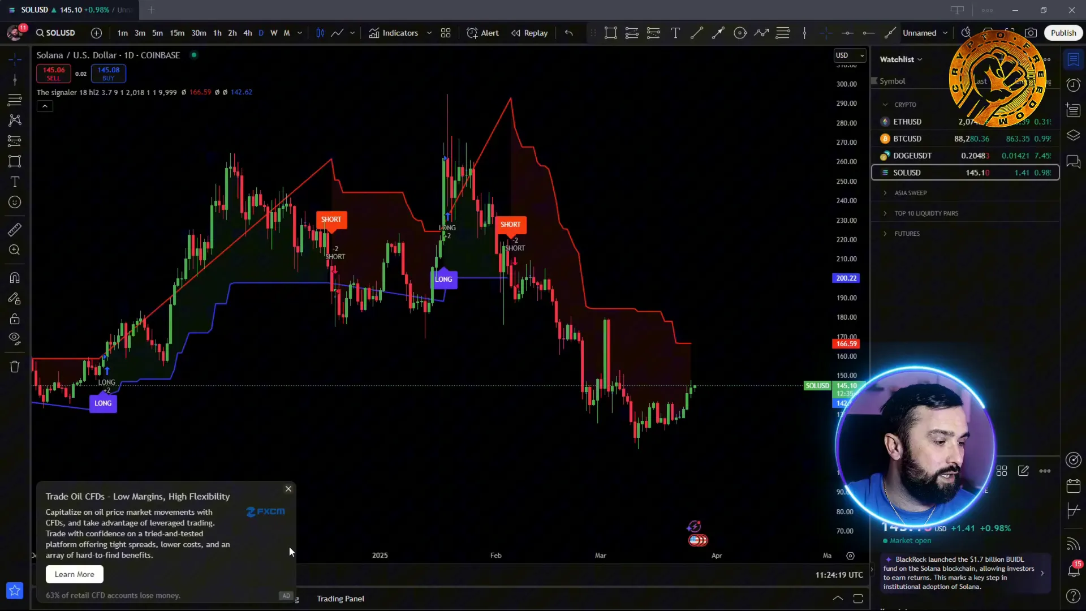Collapse the indicator legend with the arrow
The width and height of the screenshot is (1086, 611).
45,106
